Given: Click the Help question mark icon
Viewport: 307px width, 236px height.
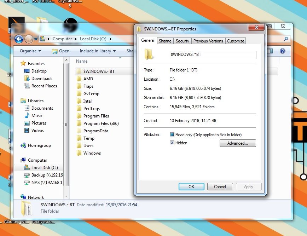Looking at the screenshot, I should click(x=282, y=51).
